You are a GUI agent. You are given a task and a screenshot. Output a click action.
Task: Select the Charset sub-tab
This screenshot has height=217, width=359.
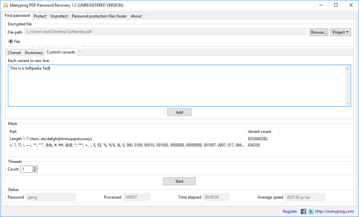(x=14, y=53)
